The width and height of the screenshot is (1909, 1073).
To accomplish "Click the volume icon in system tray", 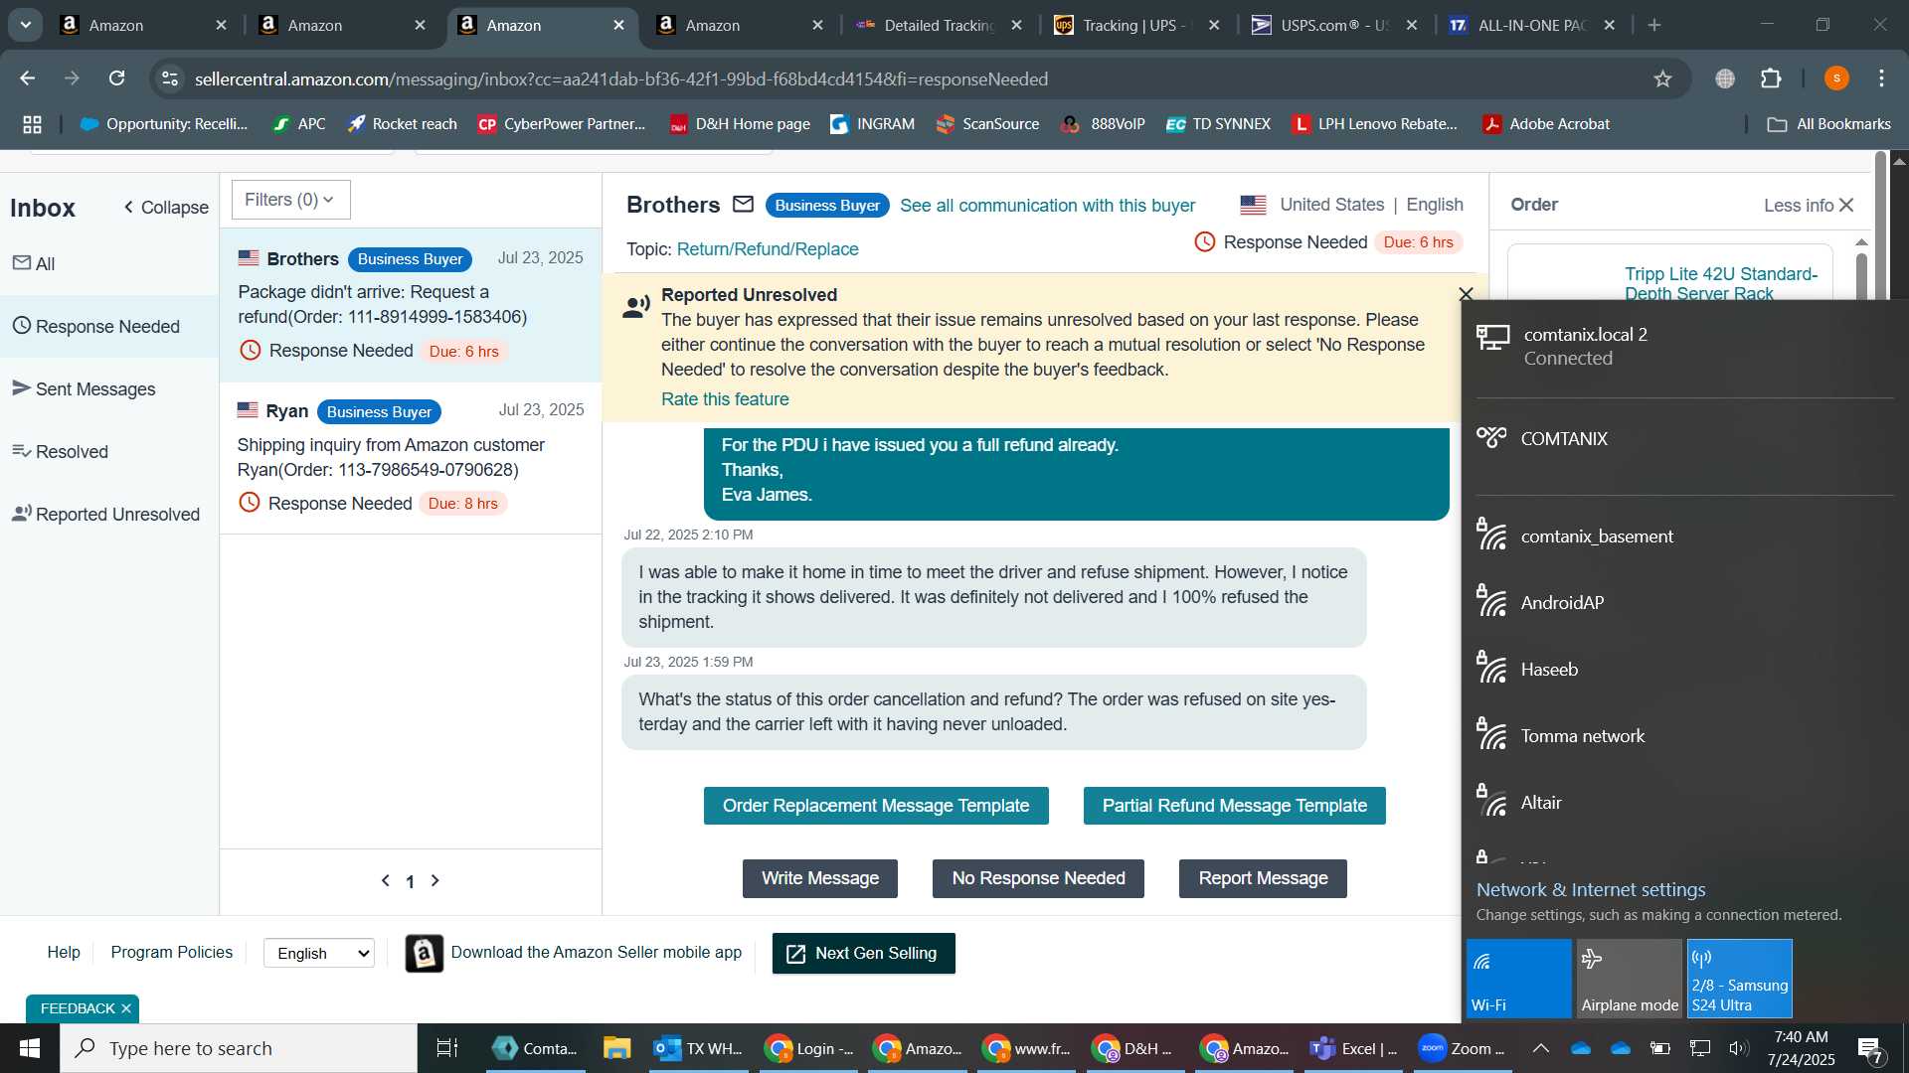I will tap(1738, 1048).
